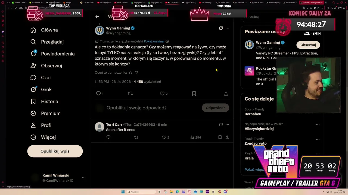
Task: Open Windows Start menu
Action: pyautogui.click(x=123, y=192)
